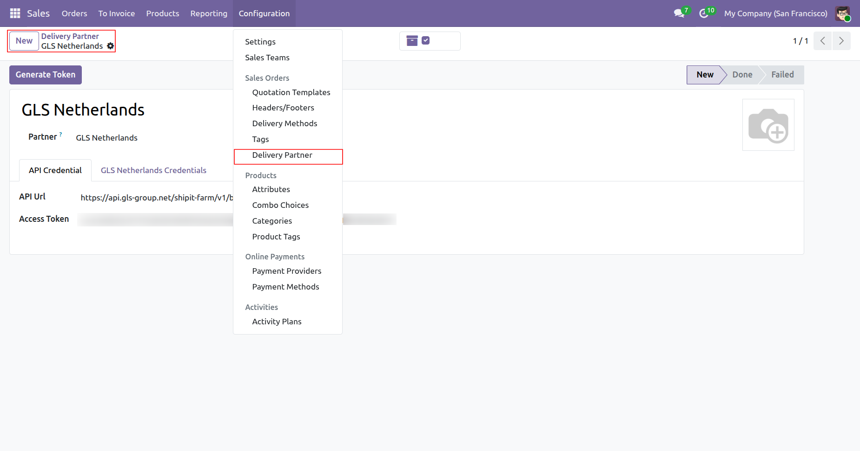The image size is (860, 451).
Task: Open the apps grid menu icon
Action: coord(15,13)
